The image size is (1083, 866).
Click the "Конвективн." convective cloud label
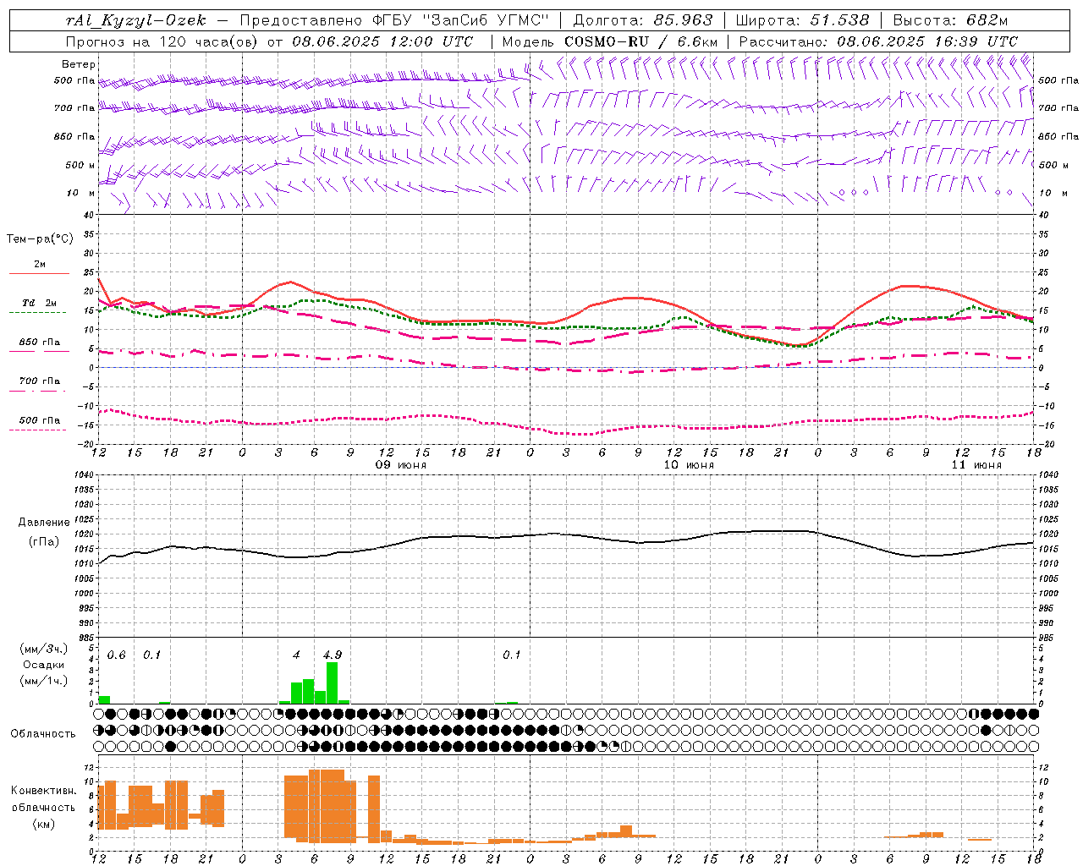pyautogui.click(x=44, y=791)
